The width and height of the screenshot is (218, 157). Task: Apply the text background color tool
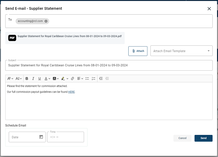pos(54,79)
